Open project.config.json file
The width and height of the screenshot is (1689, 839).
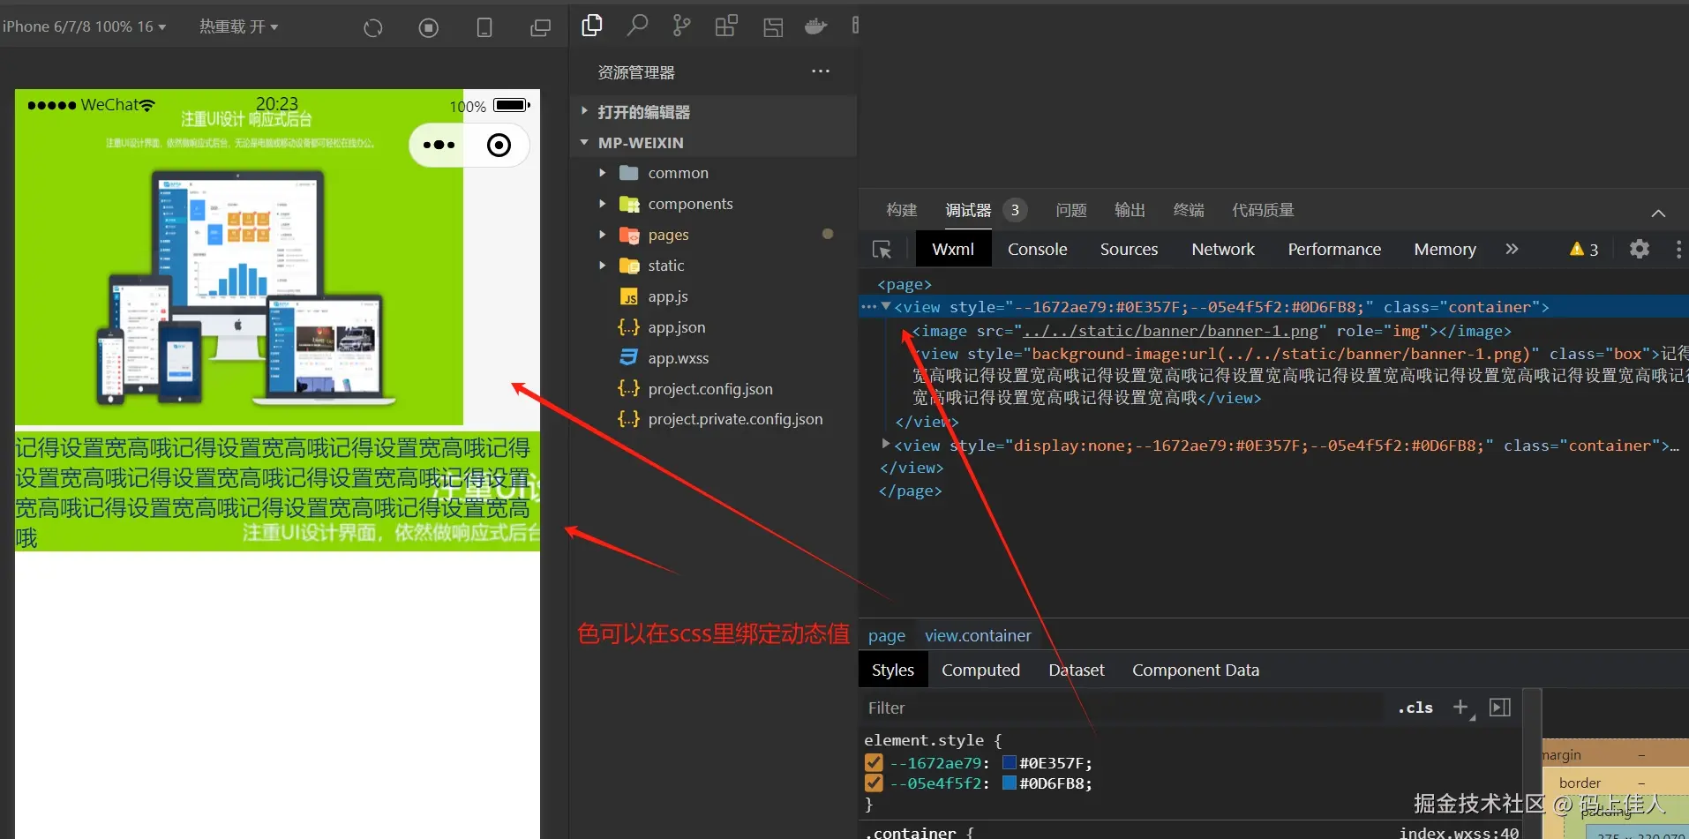(x=710, y=389)
